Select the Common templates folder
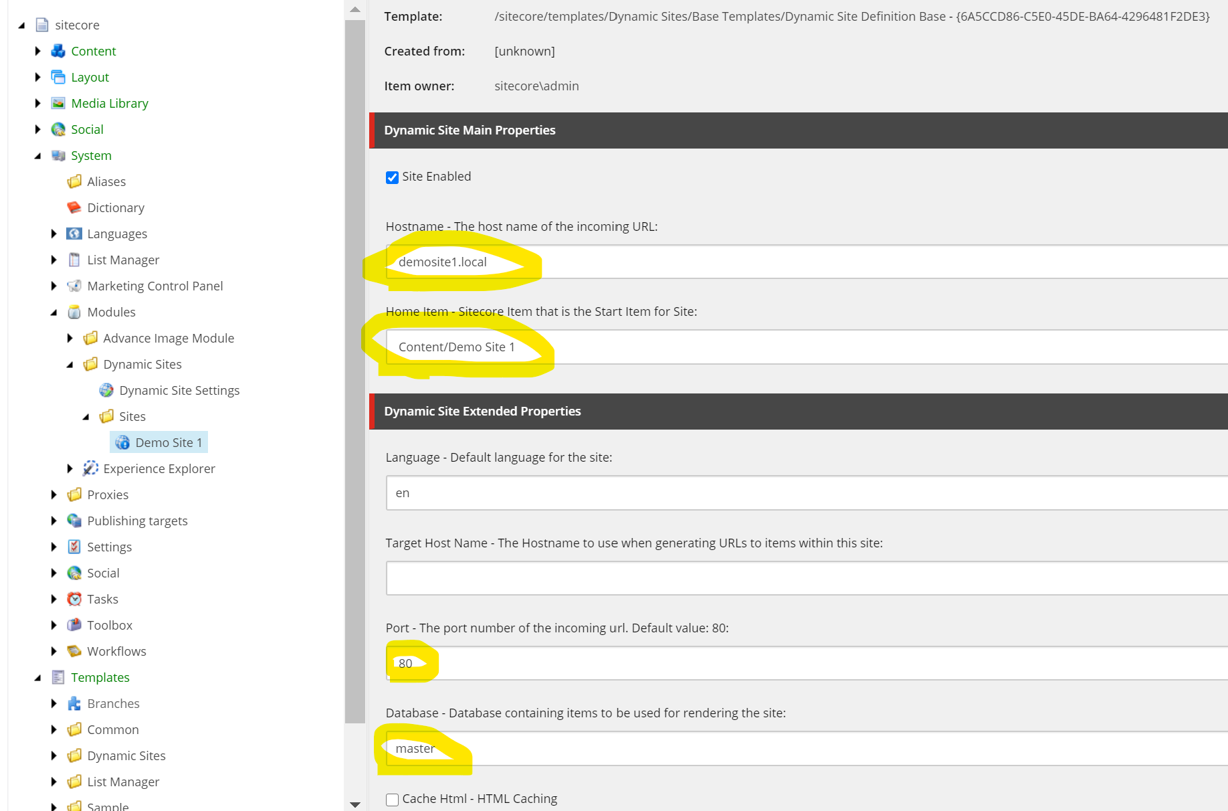 (x=113, y=729)
